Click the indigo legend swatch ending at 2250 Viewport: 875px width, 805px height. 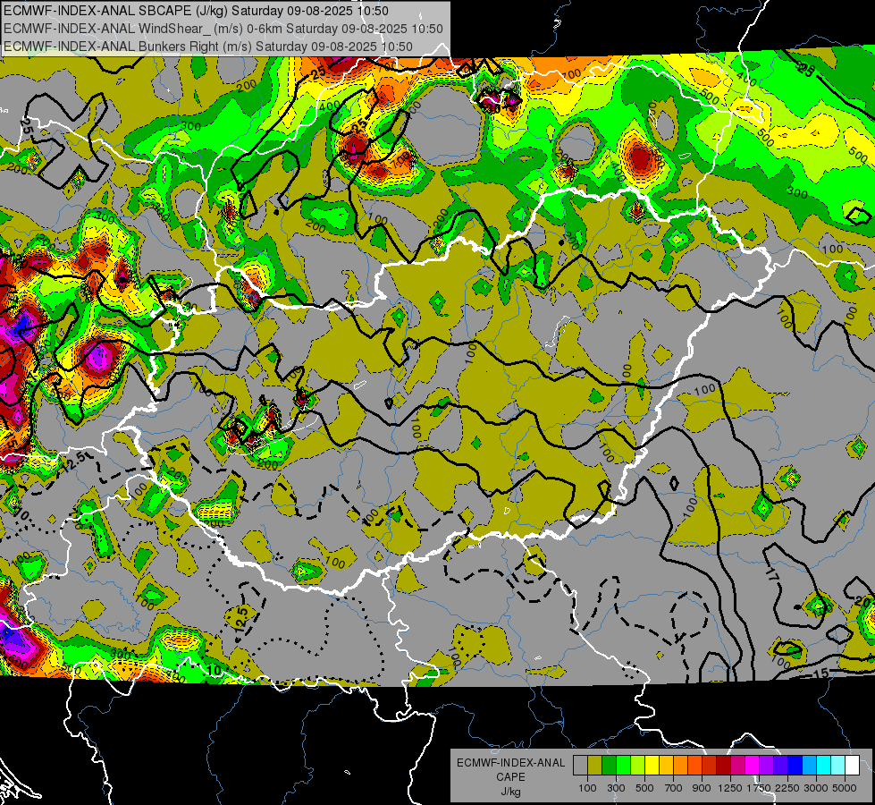click(780, 765)
